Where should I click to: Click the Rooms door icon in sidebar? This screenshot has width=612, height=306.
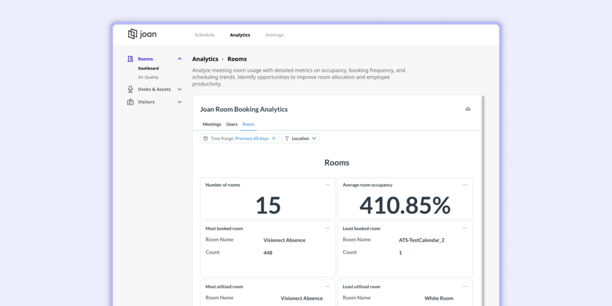coord(130,59)
